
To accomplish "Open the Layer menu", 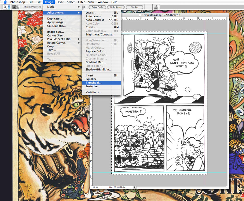I will tap(60, 2).
